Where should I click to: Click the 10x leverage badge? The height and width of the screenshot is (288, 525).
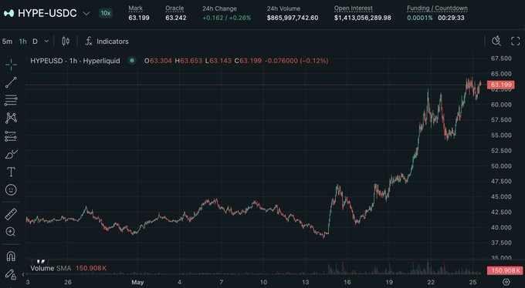(x=106, y=13)
